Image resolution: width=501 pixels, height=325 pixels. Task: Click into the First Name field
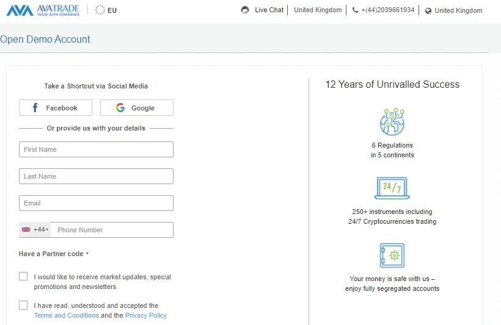[x=96, y=149]
